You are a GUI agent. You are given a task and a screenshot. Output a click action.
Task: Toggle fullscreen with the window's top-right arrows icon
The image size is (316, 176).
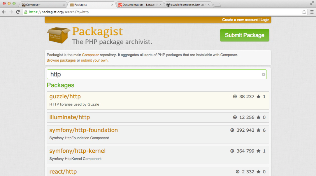[x=312, y=3]
